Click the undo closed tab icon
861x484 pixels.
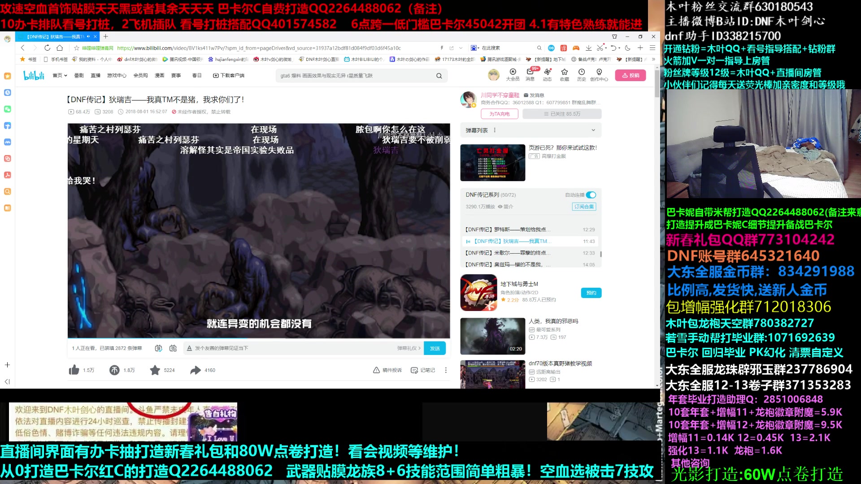(613, 48)
